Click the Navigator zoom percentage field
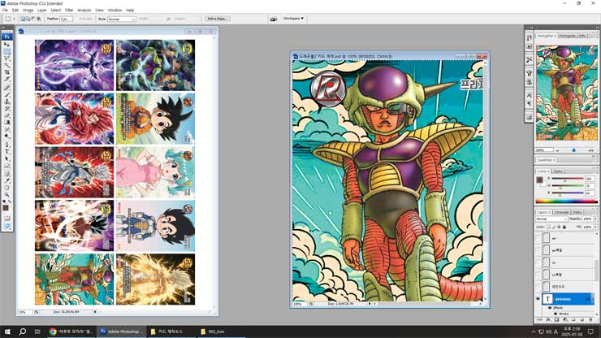 [x=544, y=150]
